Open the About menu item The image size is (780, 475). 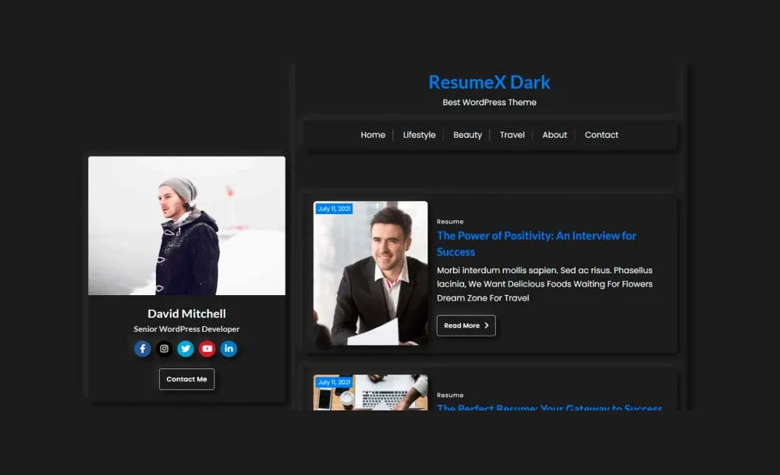click(555, 135)
